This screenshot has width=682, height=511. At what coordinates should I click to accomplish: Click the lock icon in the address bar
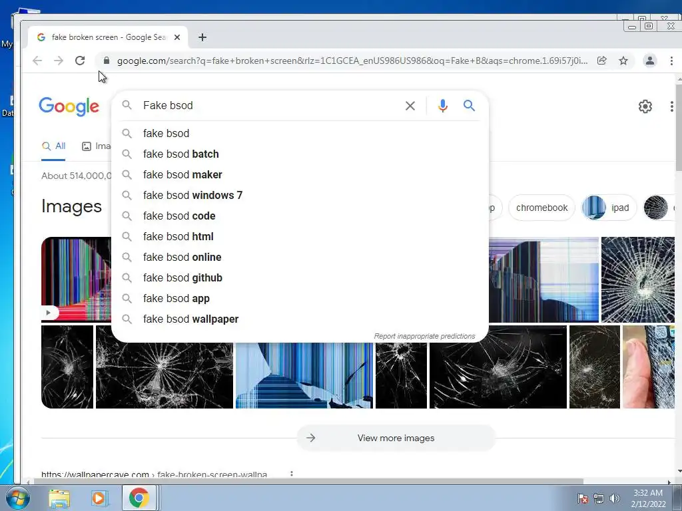[106, 61]
